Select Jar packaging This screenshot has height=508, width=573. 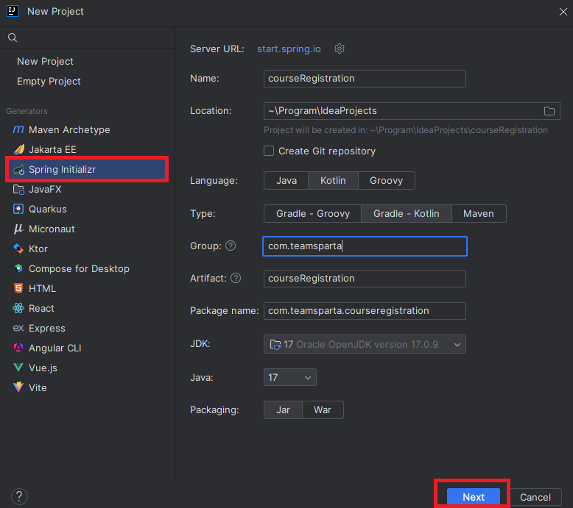284,410
